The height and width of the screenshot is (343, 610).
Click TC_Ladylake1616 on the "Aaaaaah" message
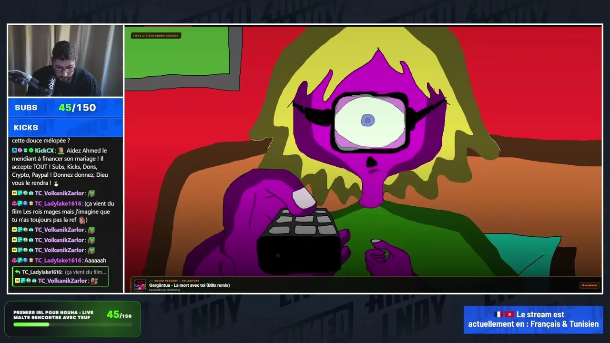[x=58, y=261]
